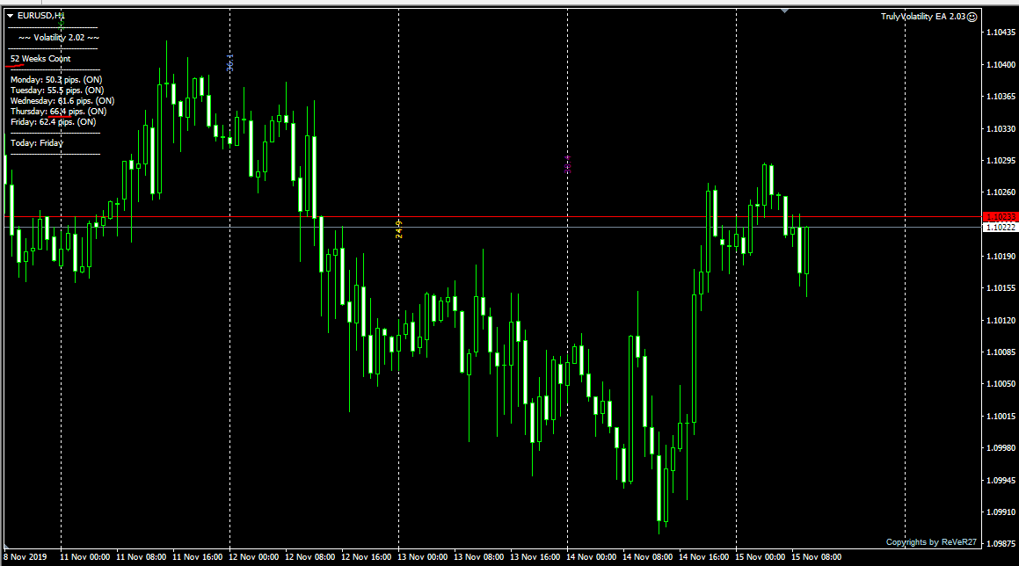Select the gray 1.10222 bid price tag
Screen dimensions: 1019x566
tap(1001, 228)
